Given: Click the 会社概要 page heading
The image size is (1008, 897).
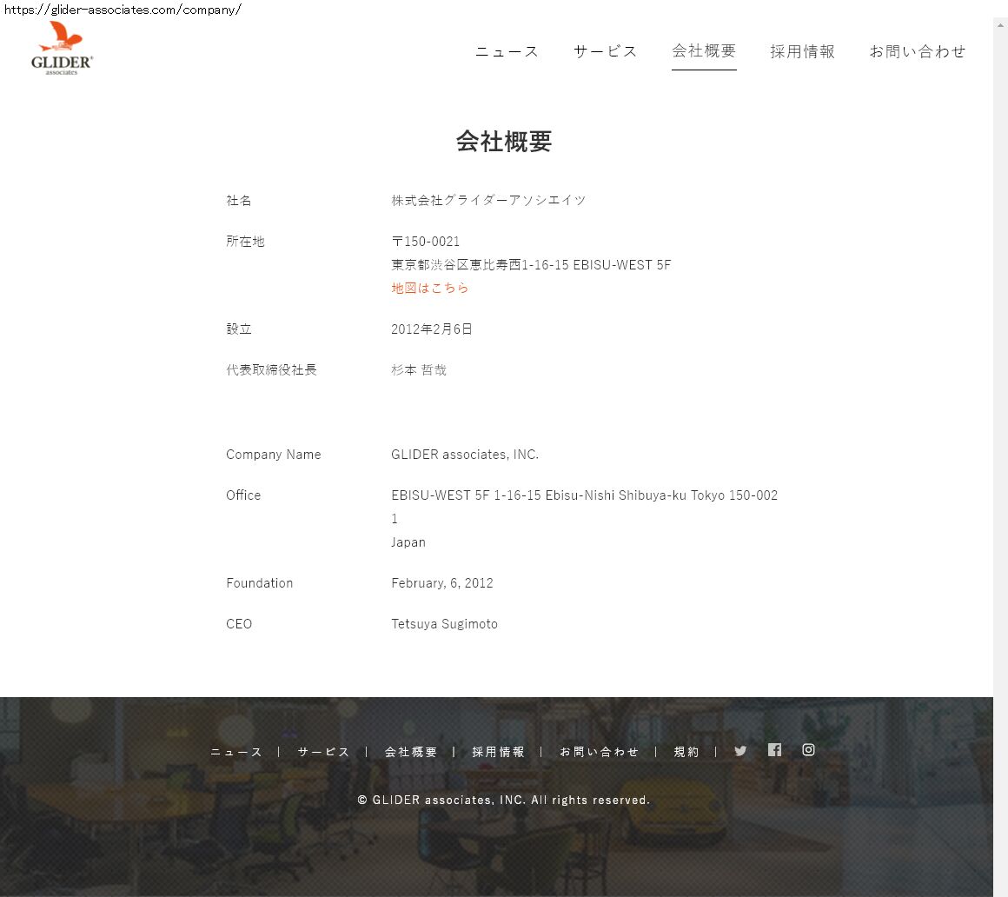Looking at the screenshot, I should pos(504,142).
